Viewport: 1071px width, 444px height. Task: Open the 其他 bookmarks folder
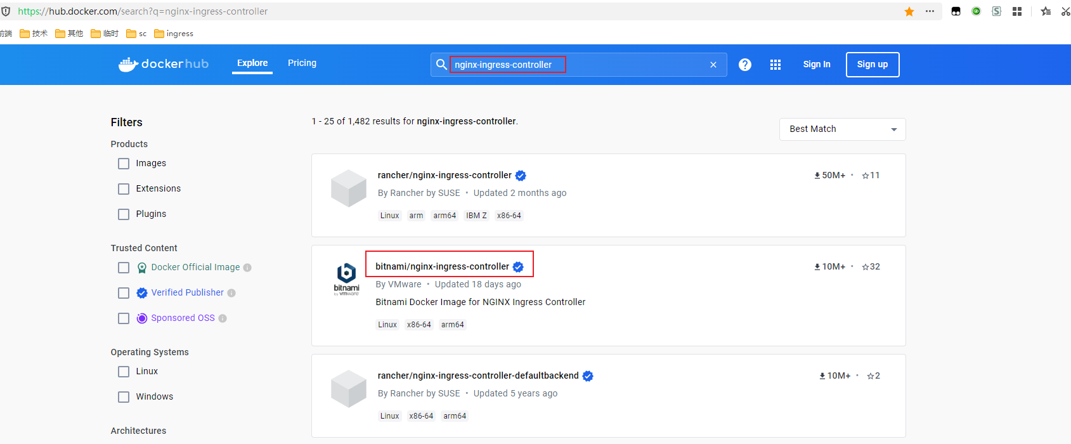pyautogui.click(x=69, y=34)
